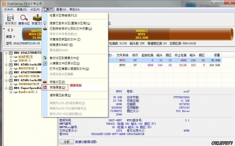Click the 文件系统 column header
The image size is (235, 146).
[x=122, y=55]
